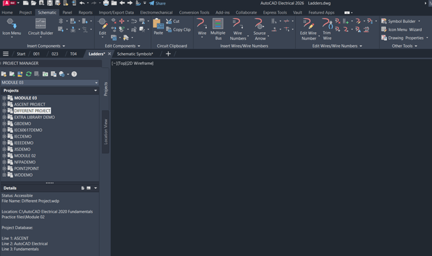The width and height of the screenshot is (432, 256).
Task: Launch the Circuit Builder tool
Action: [40, 27]
